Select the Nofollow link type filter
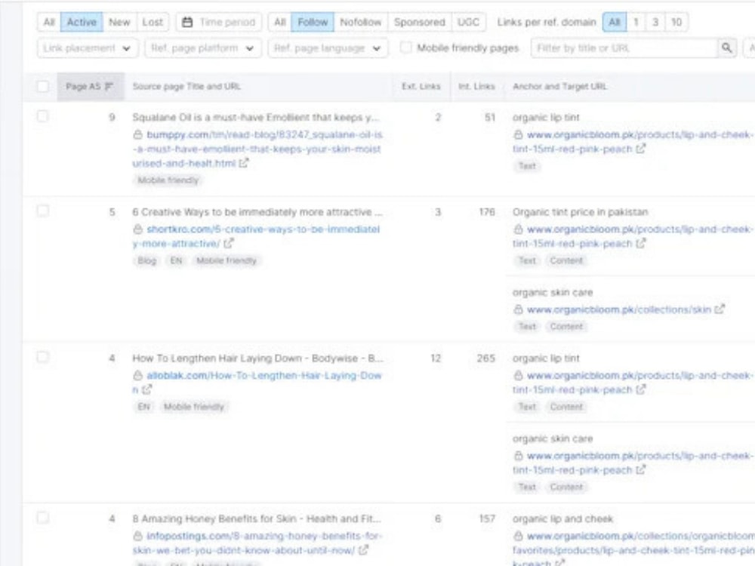755x566 pixels. [x=360, y=22]
